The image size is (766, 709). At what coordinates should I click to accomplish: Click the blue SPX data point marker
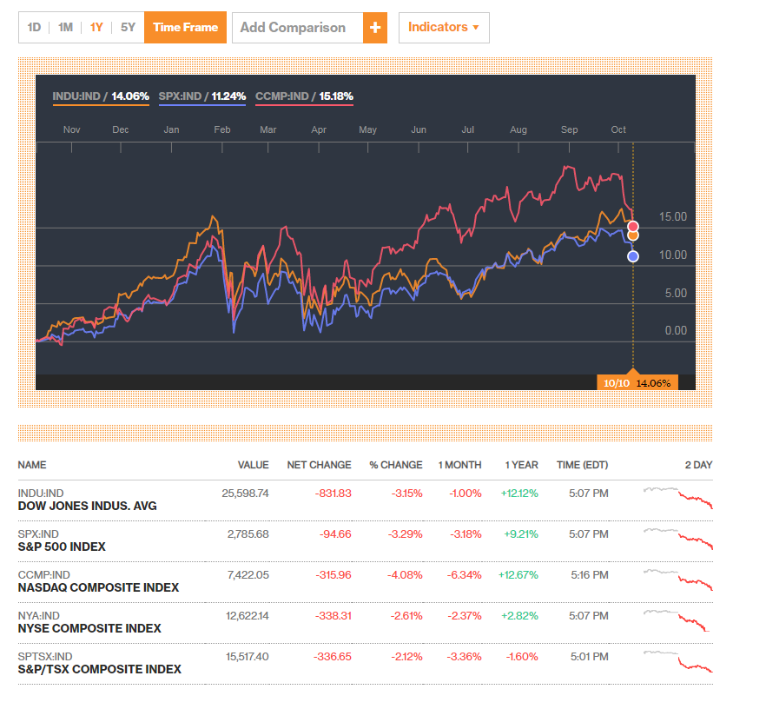632,256
